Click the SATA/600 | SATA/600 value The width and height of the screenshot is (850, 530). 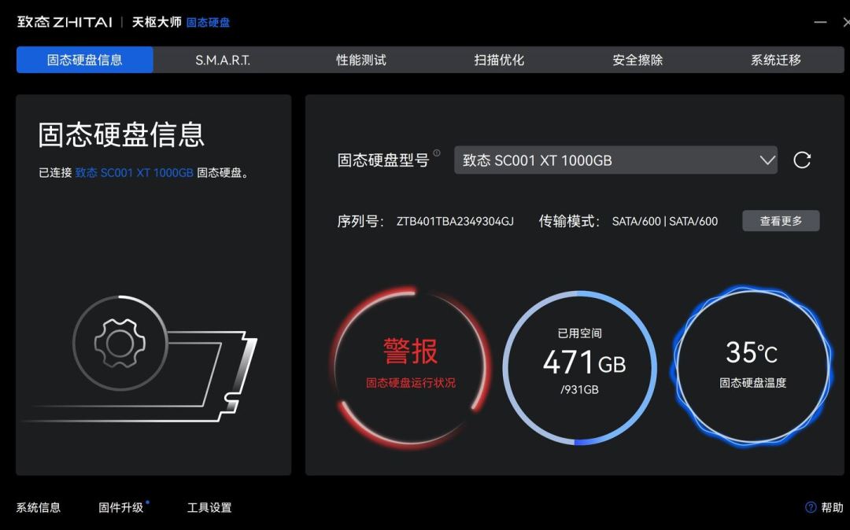pyautogui.click(x=664, y=222)
